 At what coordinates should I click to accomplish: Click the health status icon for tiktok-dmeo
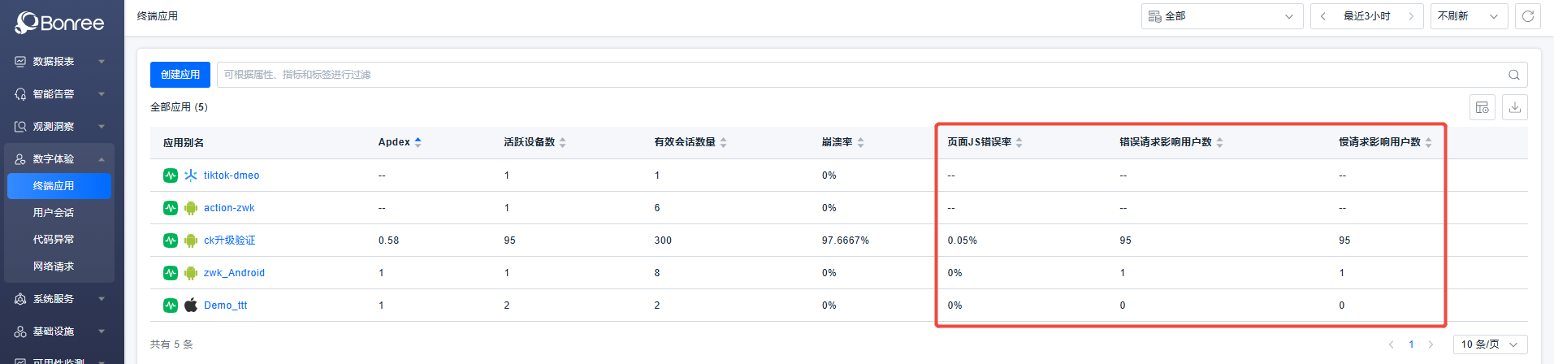coord(171,175)
